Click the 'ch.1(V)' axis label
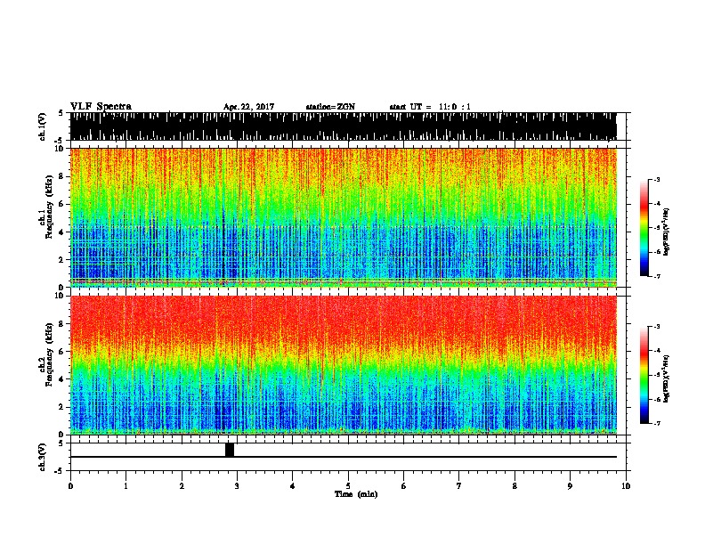 [43, 126]
